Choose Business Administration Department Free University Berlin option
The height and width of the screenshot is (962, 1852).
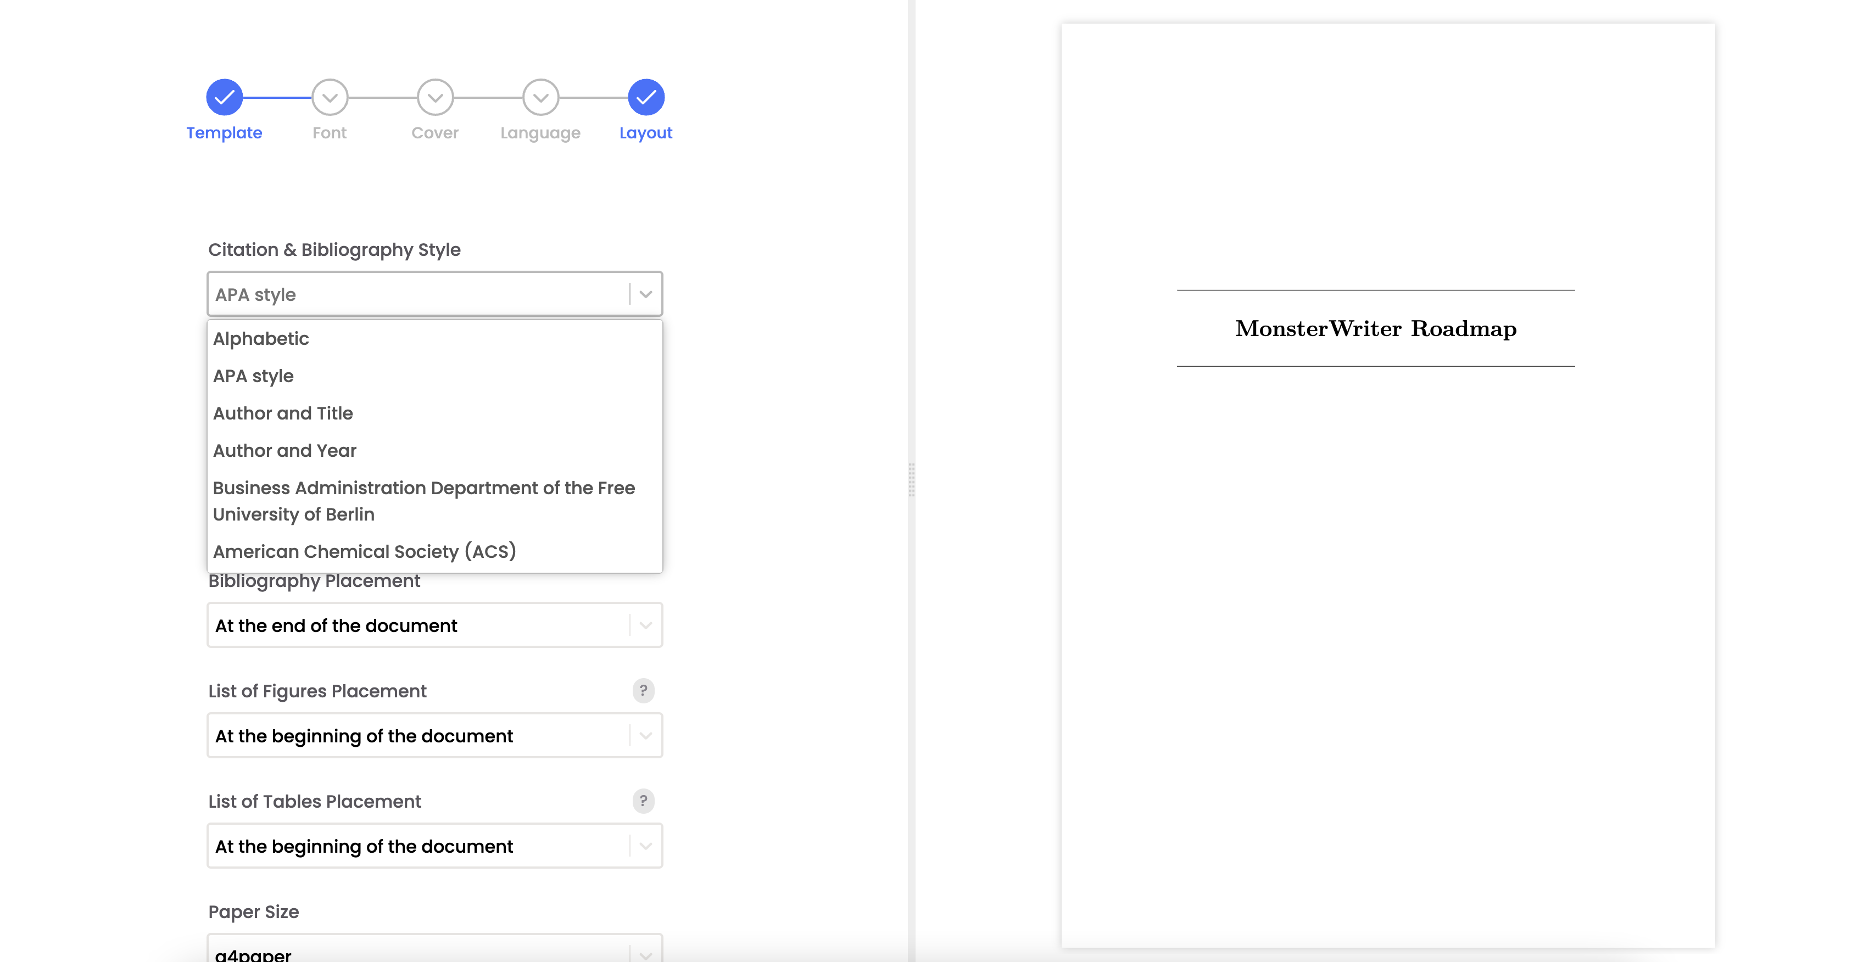435,501
